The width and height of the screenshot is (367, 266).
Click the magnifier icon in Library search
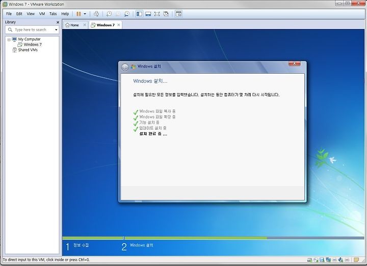[10, 30]
